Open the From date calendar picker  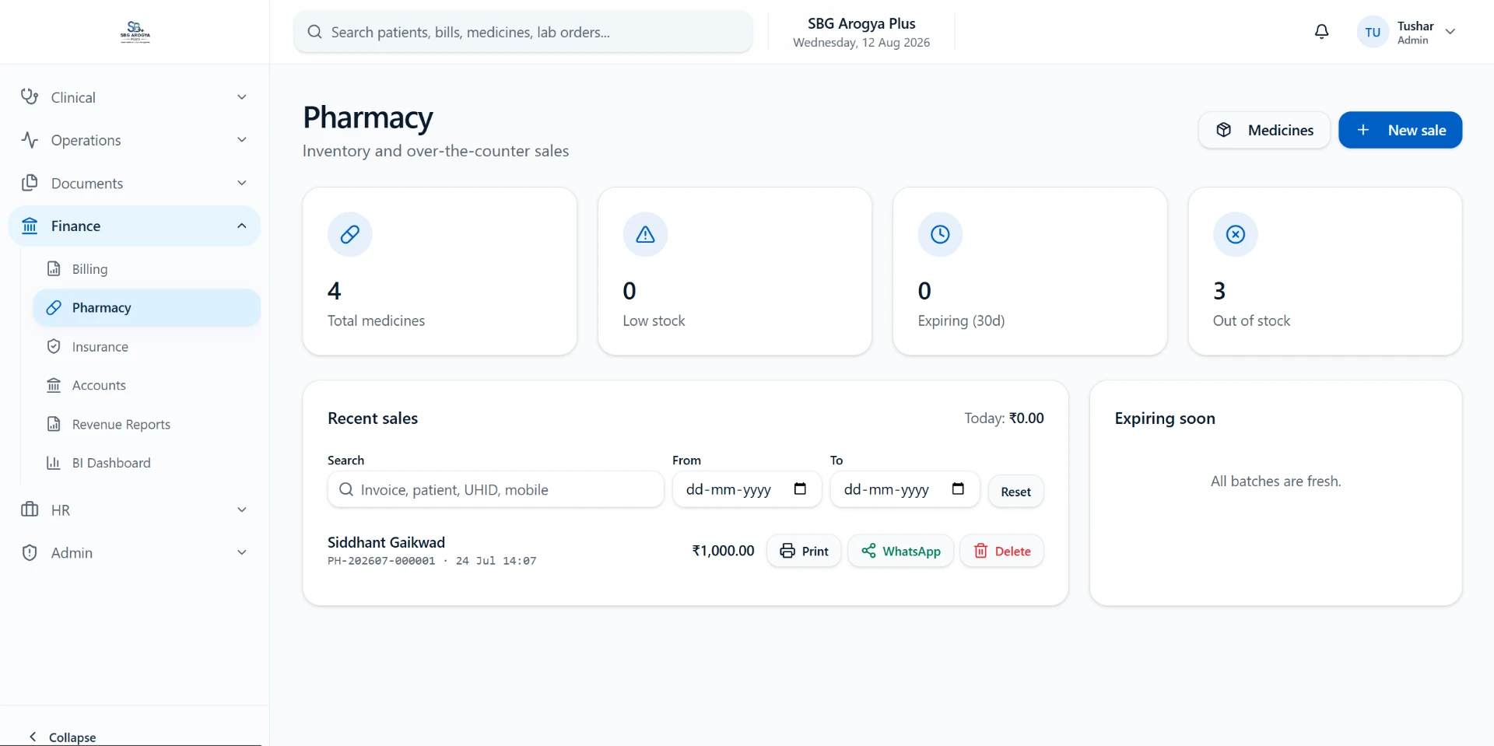click(800, 489)
